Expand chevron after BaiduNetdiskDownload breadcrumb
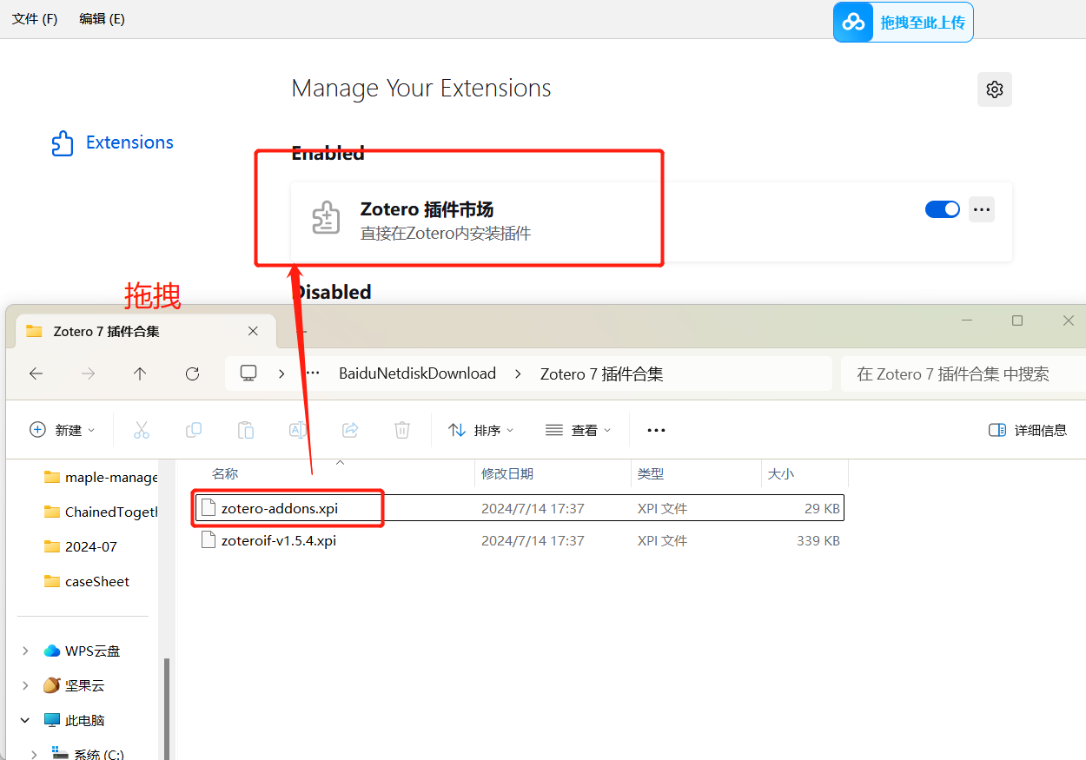Image resolution: width=1086 pixels, height=760 pixels. 519,373
